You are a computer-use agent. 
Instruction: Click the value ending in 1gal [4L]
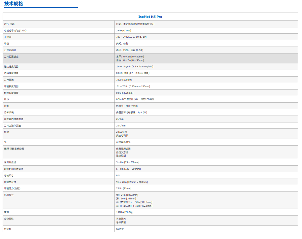coord(132,113)
